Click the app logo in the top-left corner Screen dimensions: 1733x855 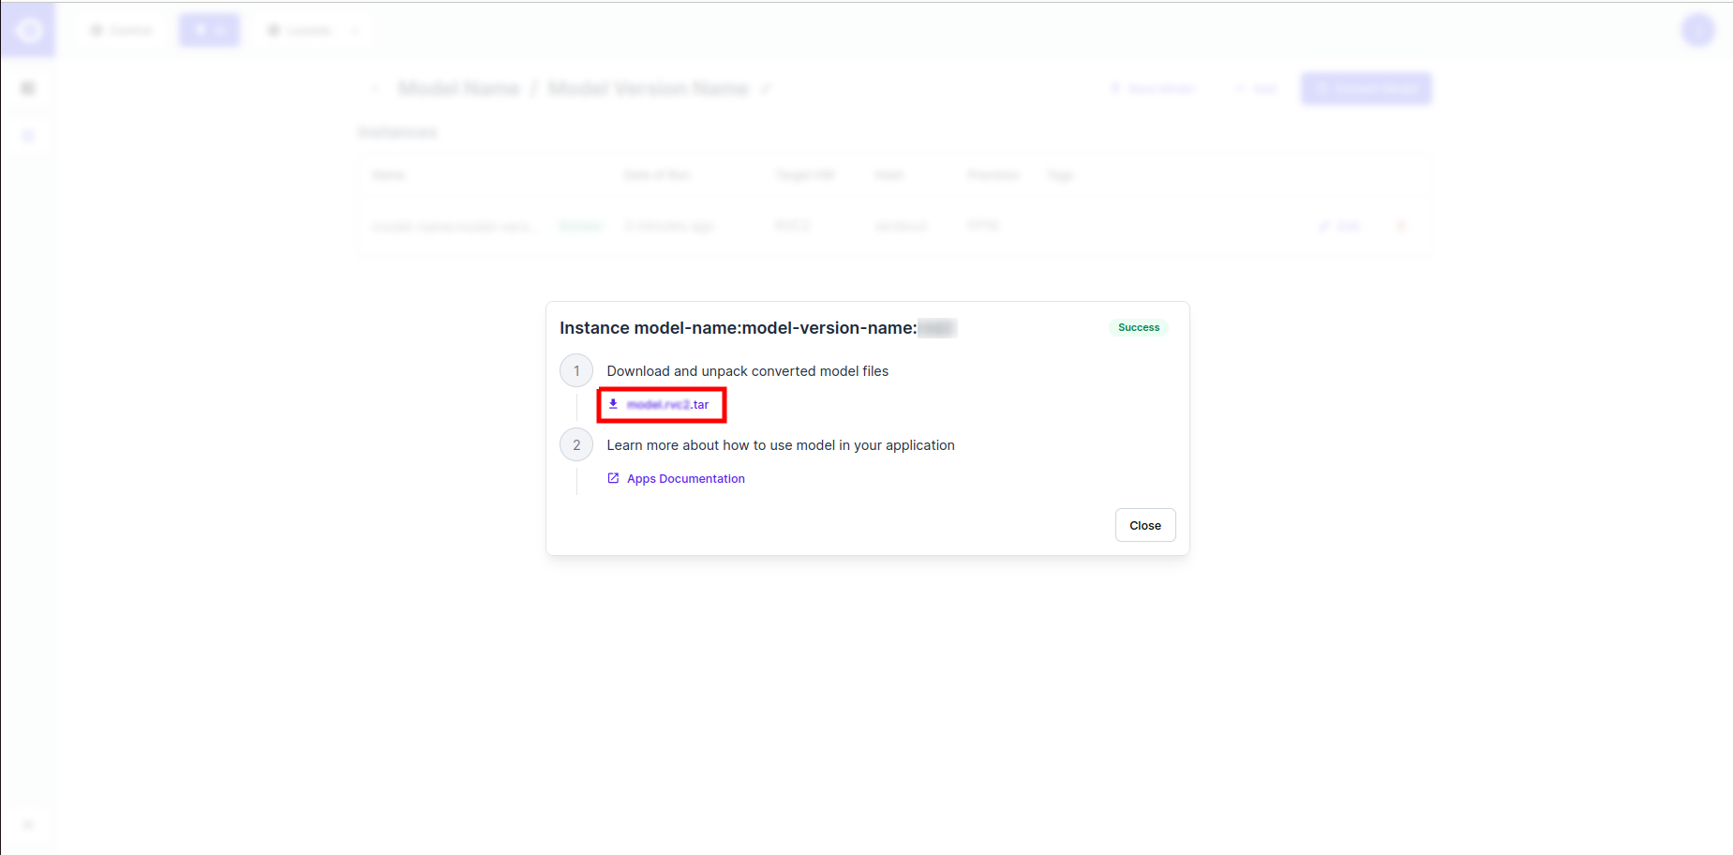click(x=28, y=31)
